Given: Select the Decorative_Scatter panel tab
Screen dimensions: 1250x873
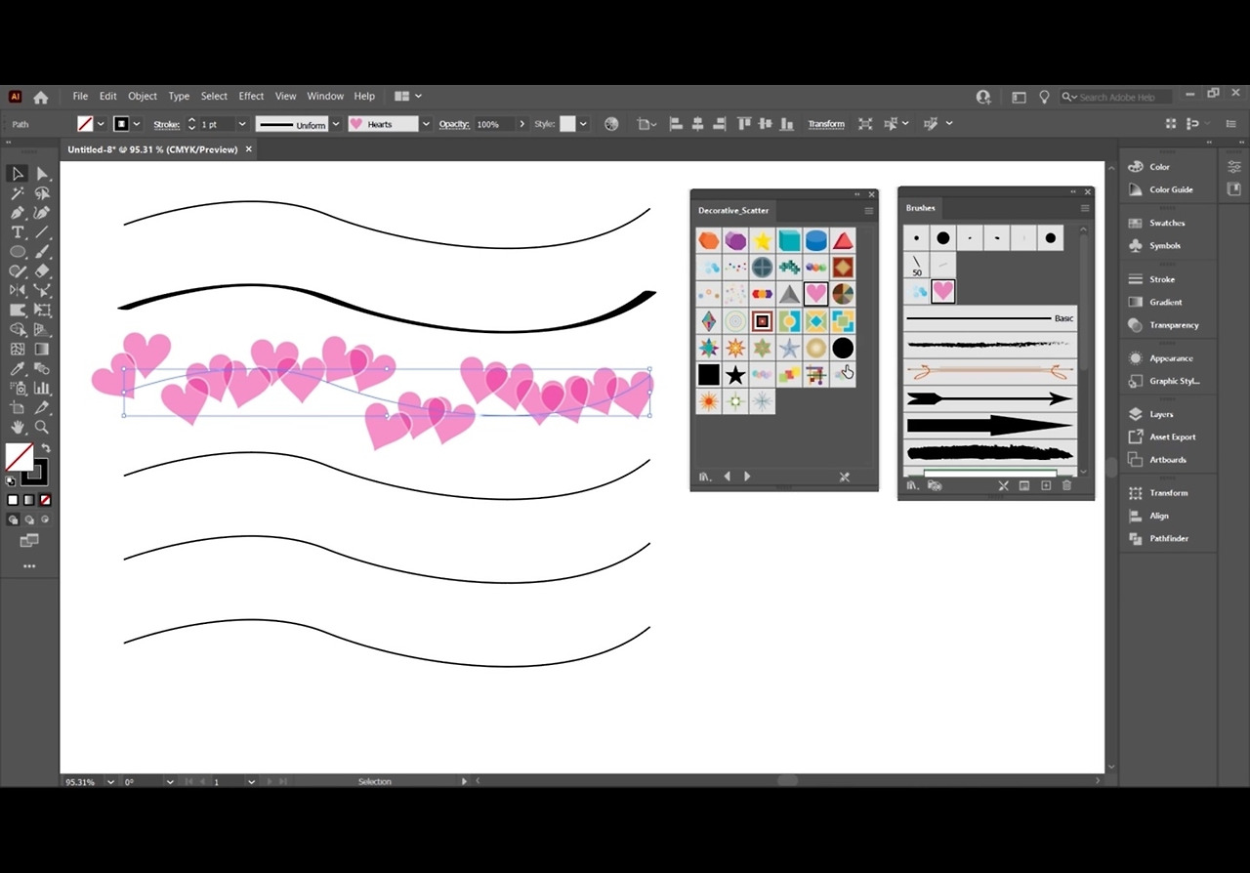Looking at the screenshot, I should coord(733,210).
